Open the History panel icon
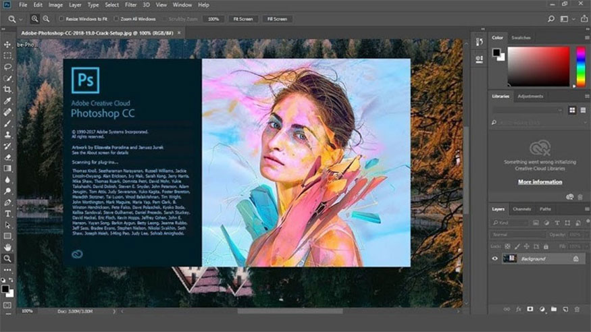591x332 pixels. 480,42
